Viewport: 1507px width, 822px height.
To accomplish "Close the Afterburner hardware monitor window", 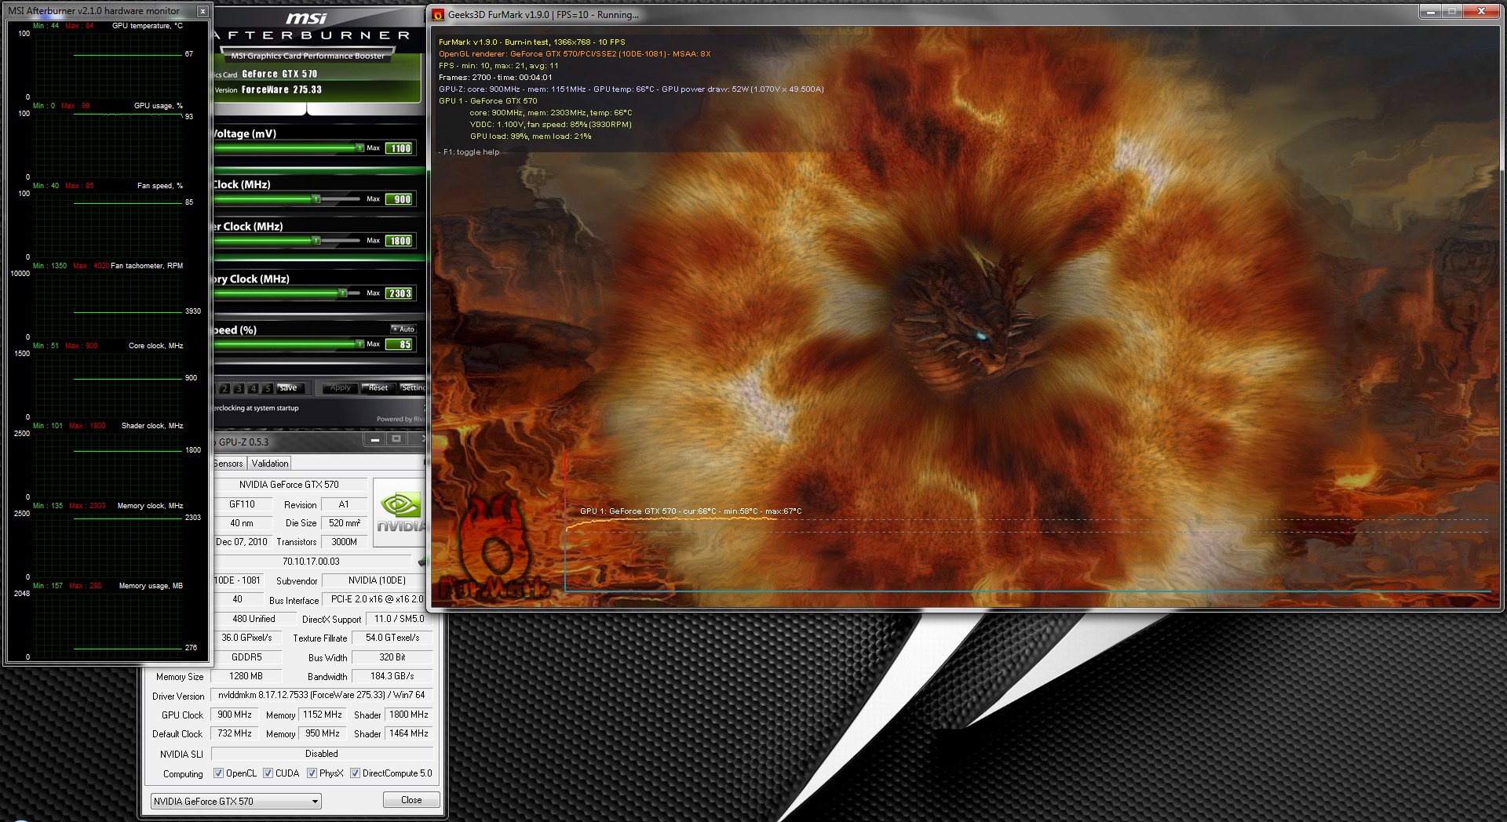I will [x=203, y=11].
